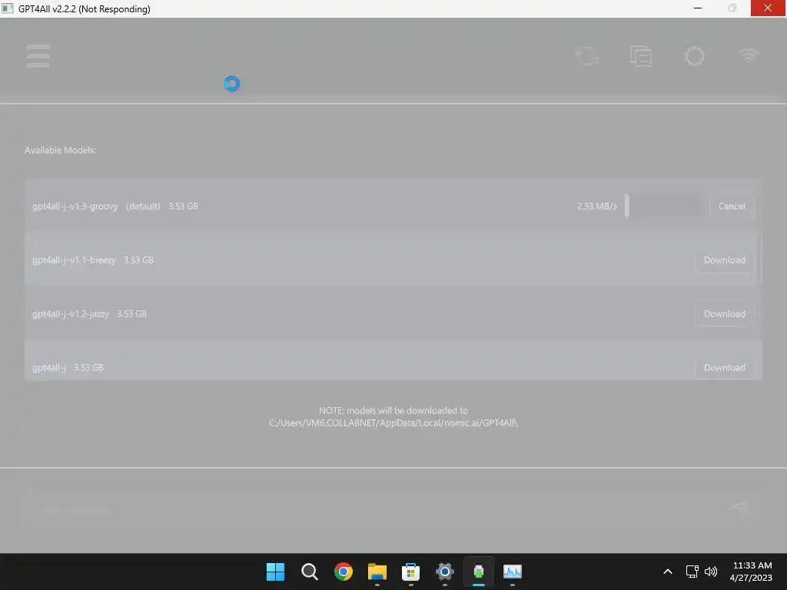Viewport: 787px width, 590px height.
Task: Open the Windows Start menu
Action: pyautogui.click(x=275, y=572)
